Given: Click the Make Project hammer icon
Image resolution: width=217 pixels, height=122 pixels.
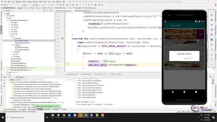Looking at the screenshot, I should [x=18, y=5].
